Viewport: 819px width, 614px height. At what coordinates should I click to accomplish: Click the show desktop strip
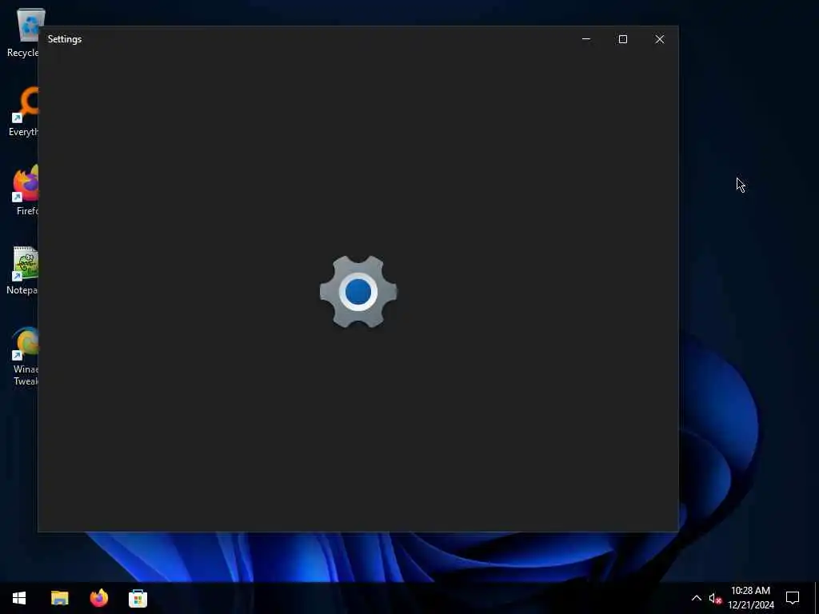point(817,598)
